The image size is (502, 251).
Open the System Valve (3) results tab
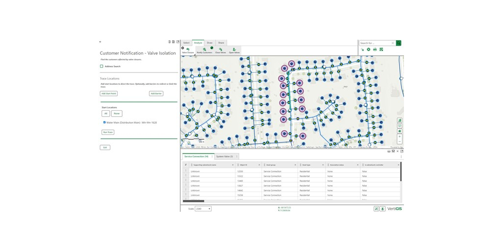coord(225,156)
